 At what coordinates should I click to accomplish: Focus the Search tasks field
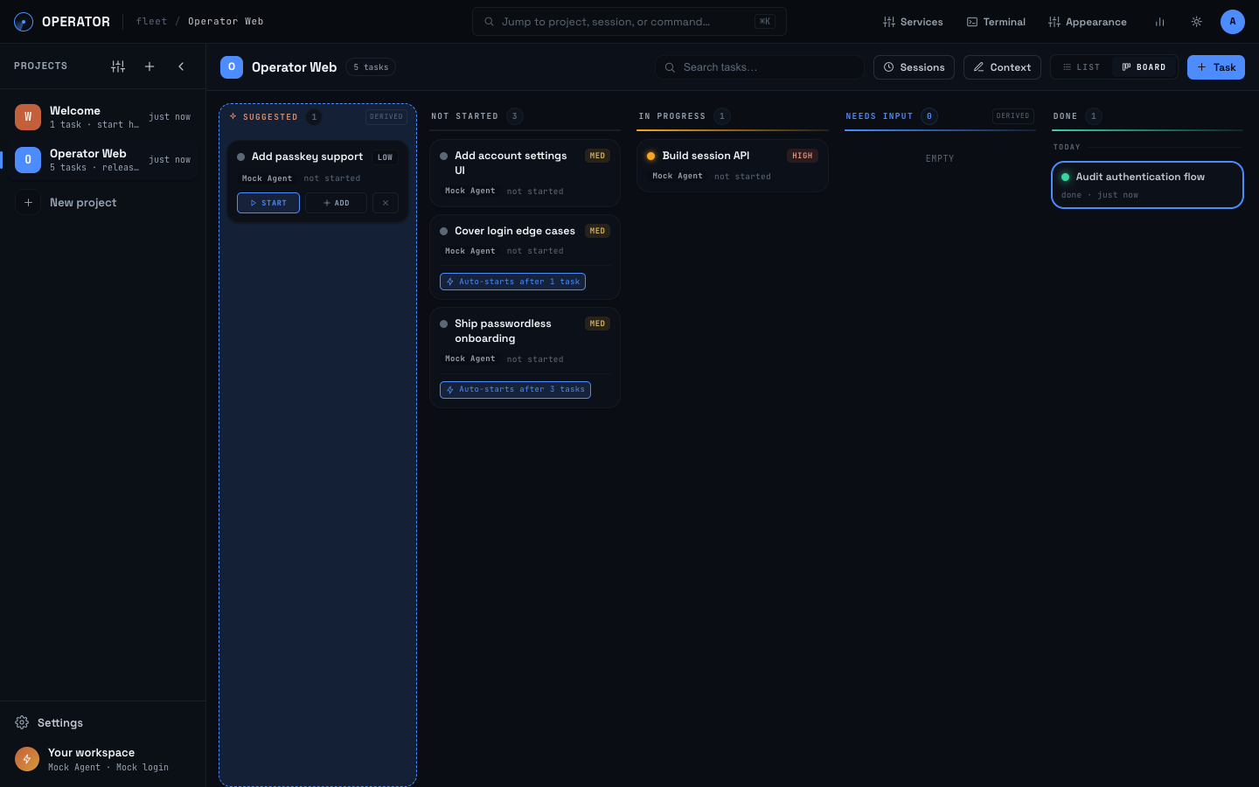[759, 67]
